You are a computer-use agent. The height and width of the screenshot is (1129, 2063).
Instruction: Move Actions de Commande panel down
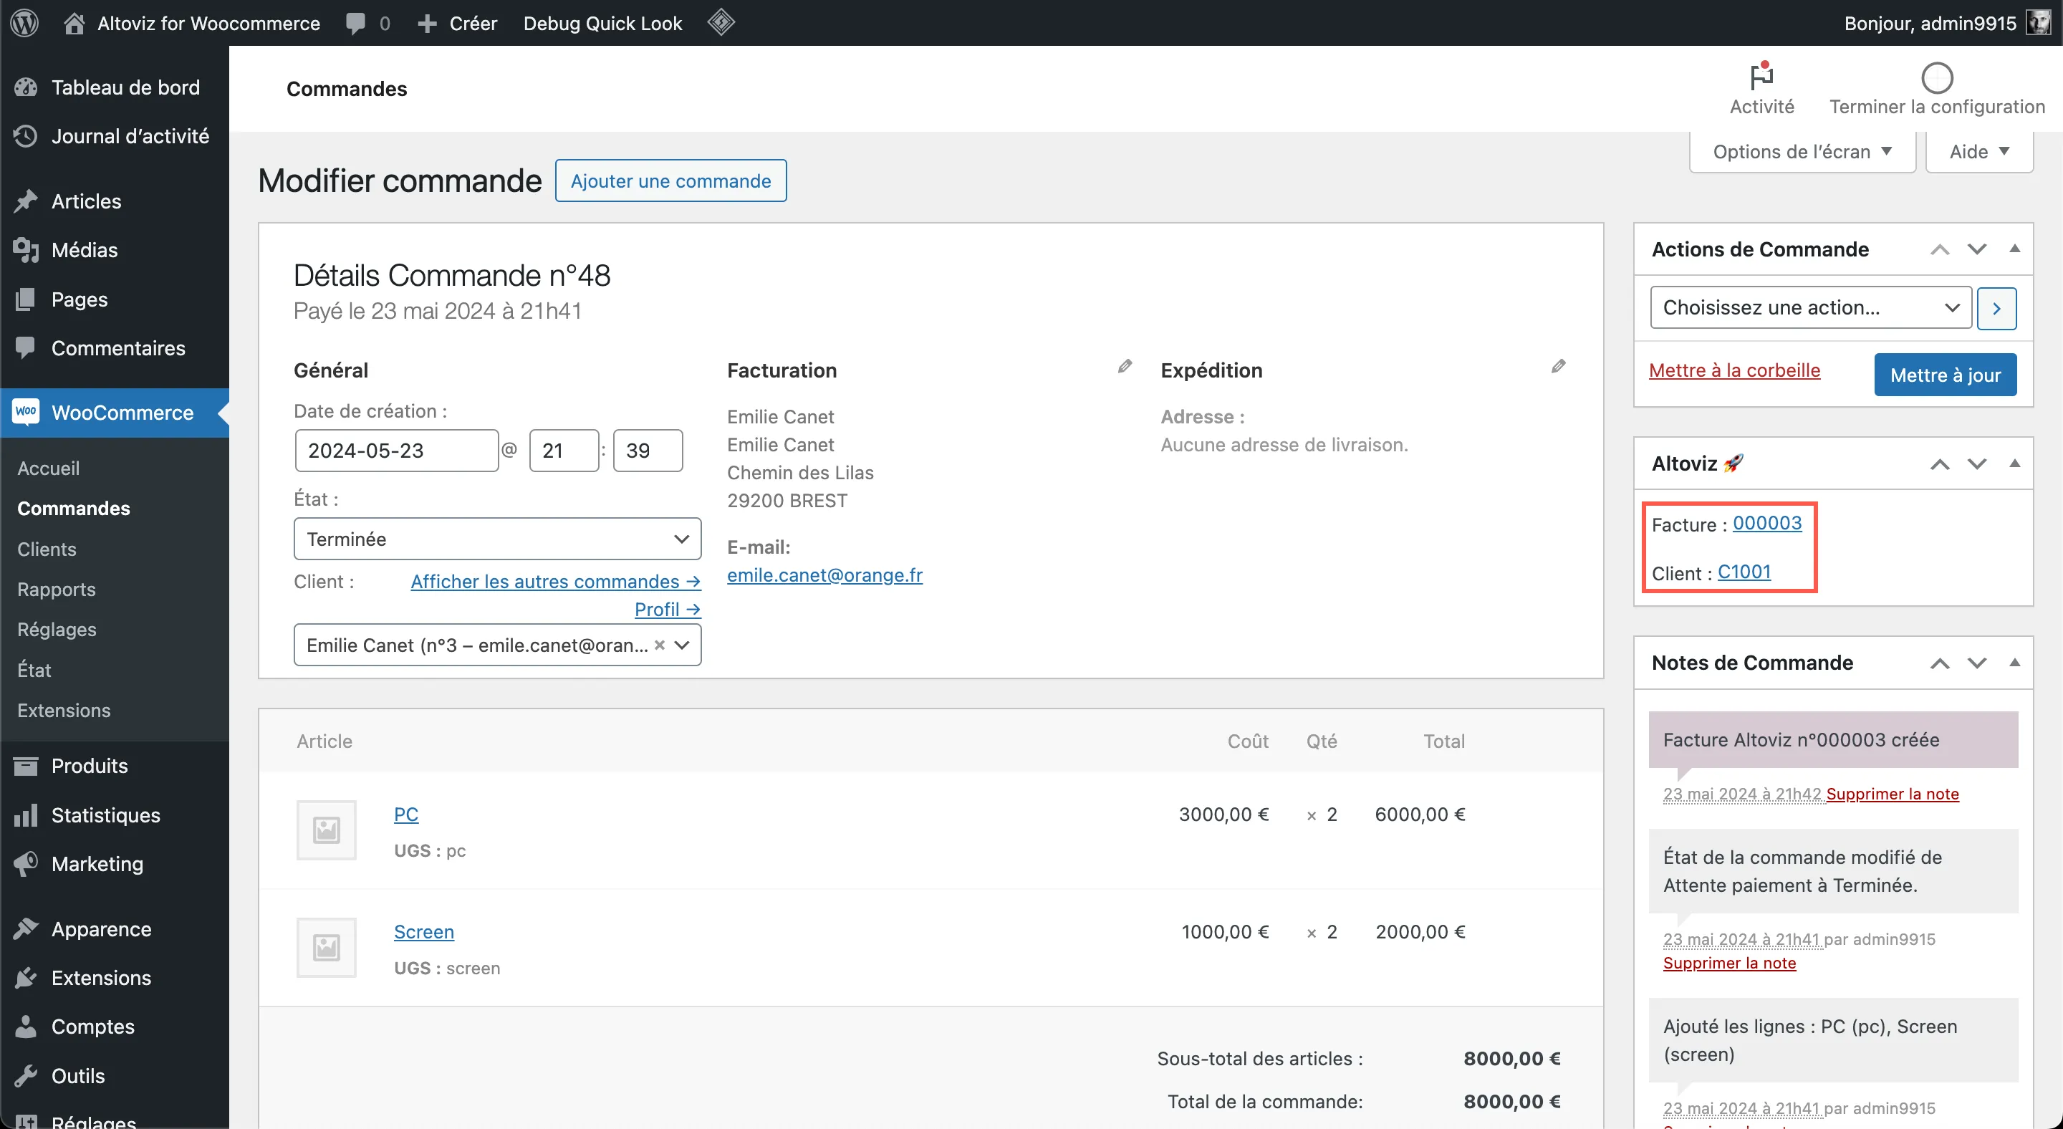(x=1977, y=249)
